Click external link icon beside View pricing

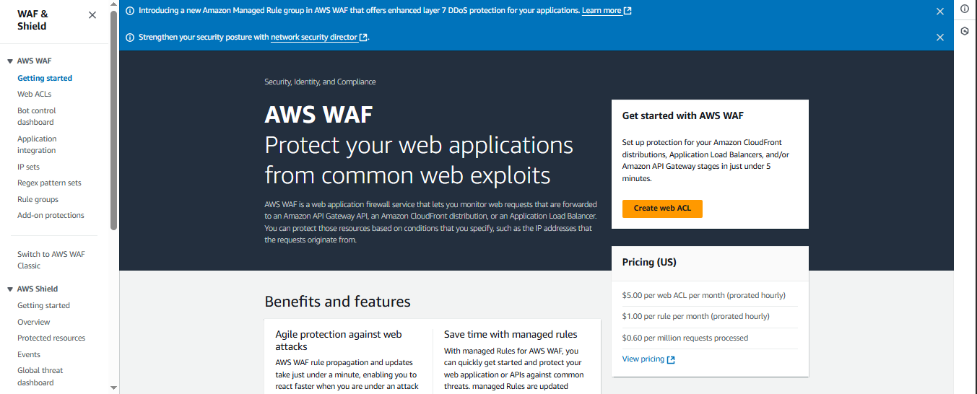(x=671, y=359)
